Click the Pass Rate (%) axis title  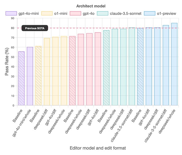click(7, 61)
